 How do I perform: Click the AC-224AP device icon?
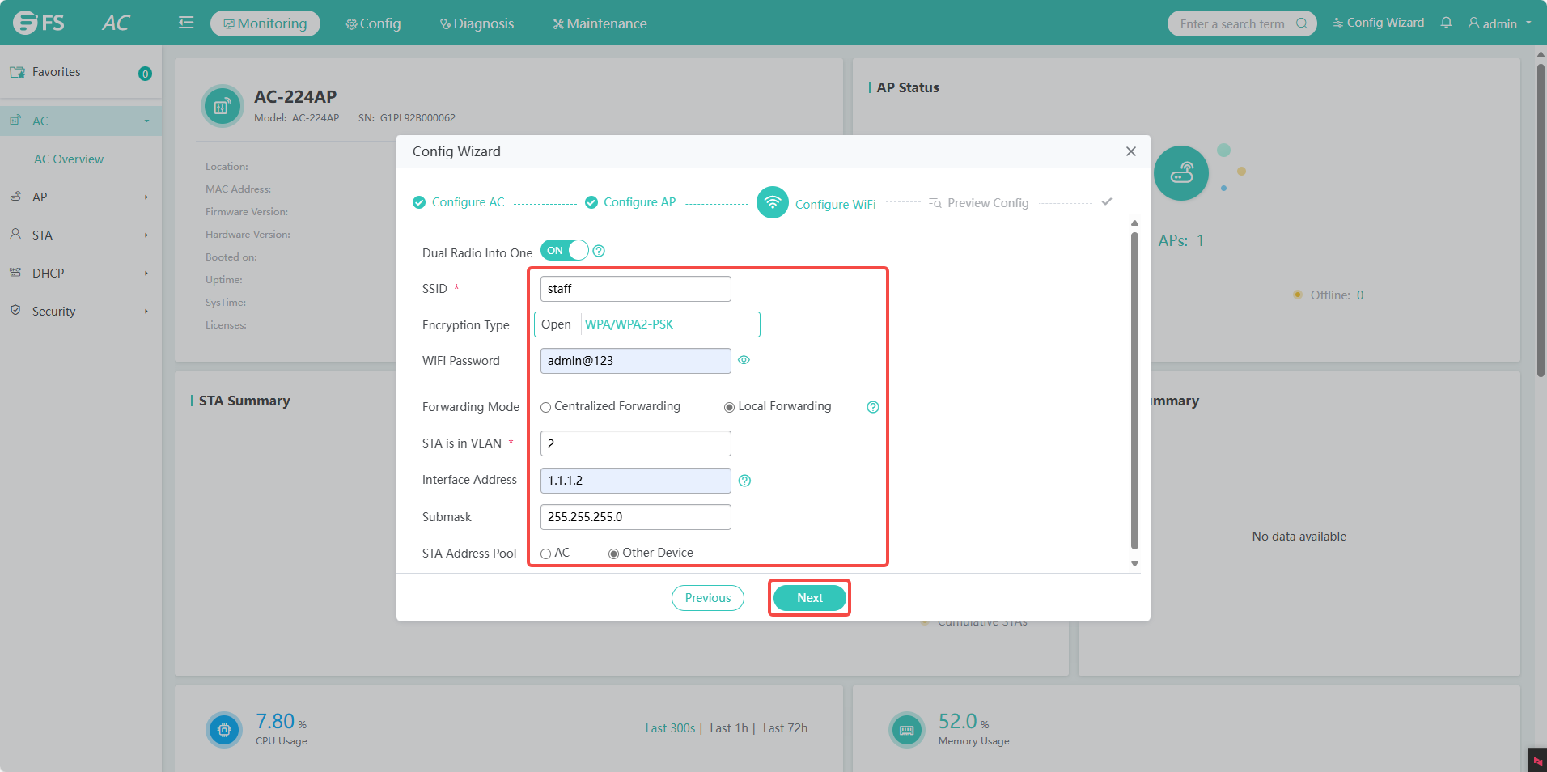(222, 106)
